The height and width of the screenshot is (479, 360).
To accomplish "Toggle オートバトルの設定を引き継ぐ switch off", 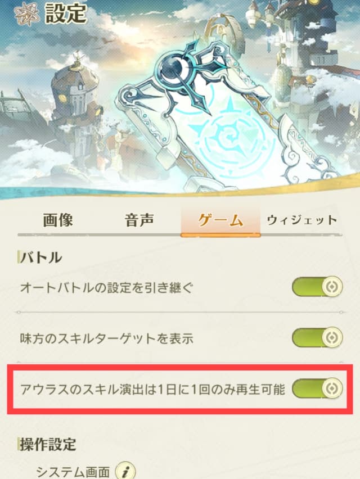I will click(317, 287).
